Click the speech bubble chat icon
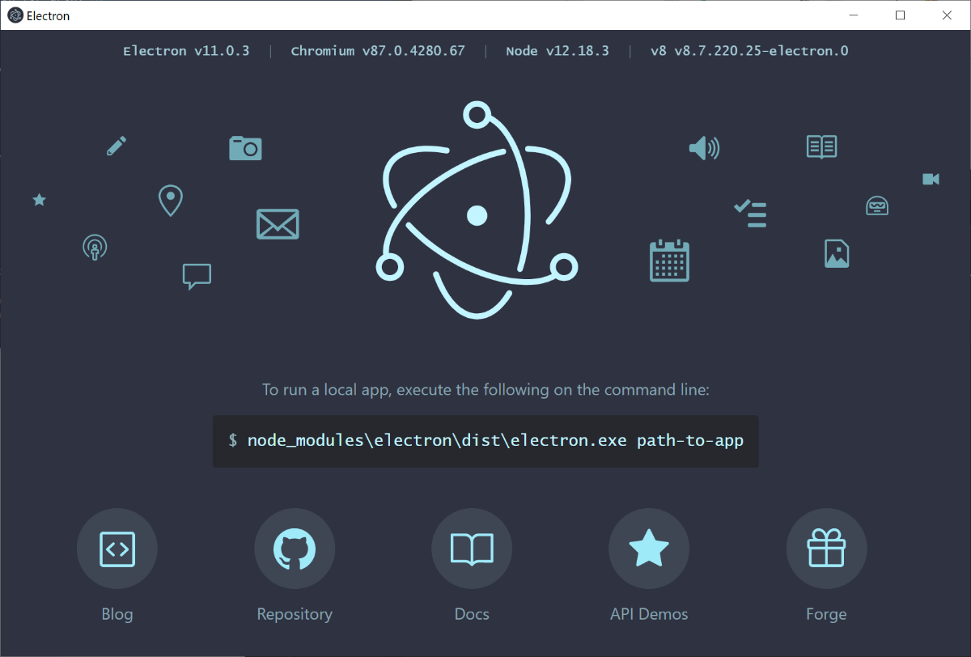Image resolution: width=971 pixels, height=657 pixels. pyautogui.click(x=197, y=277)
